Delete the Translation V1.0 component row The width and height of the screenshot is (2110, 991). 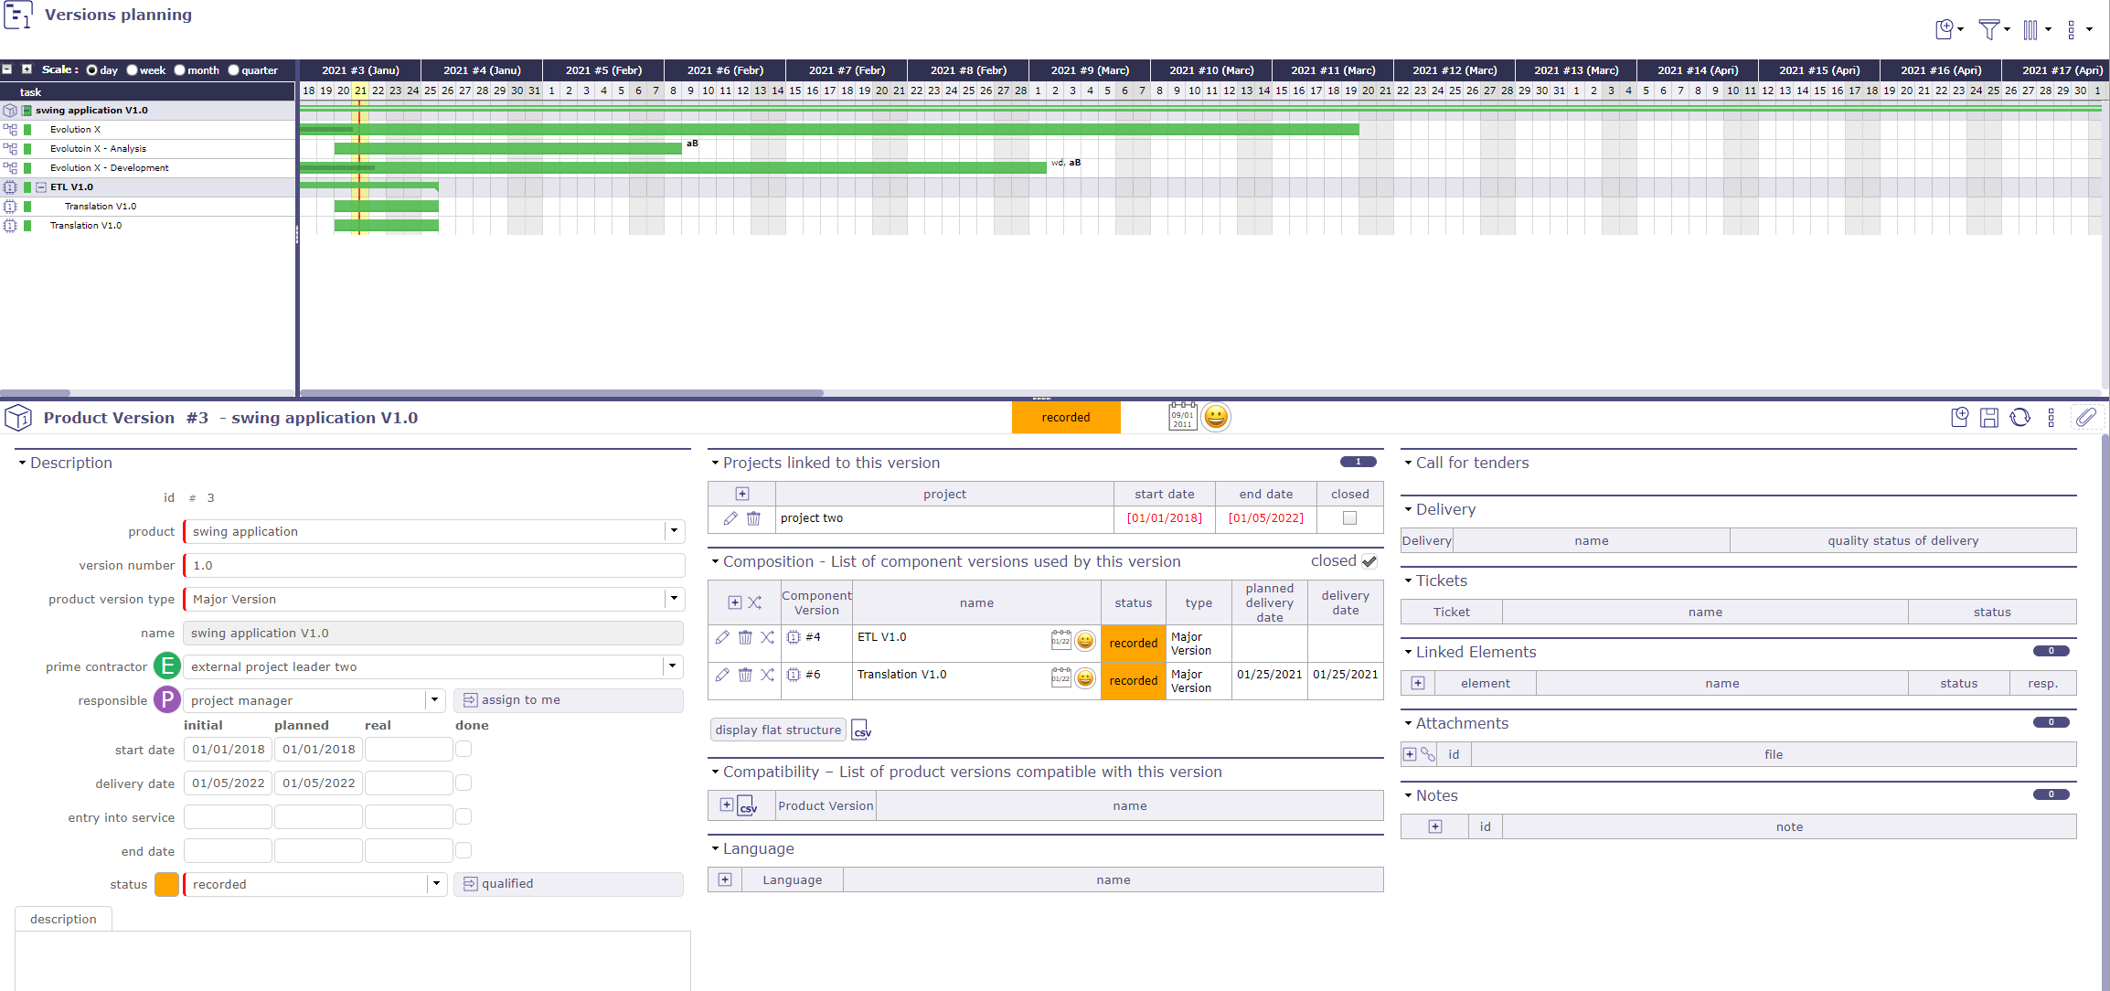pyautogui.click(x=745, y=675)
